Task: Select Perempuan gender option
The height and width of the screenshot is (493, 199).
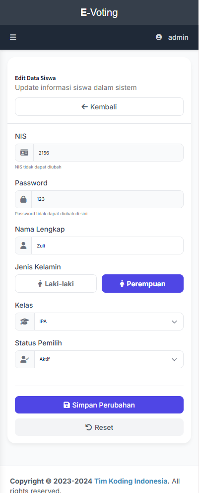Action: coord(142,284)
